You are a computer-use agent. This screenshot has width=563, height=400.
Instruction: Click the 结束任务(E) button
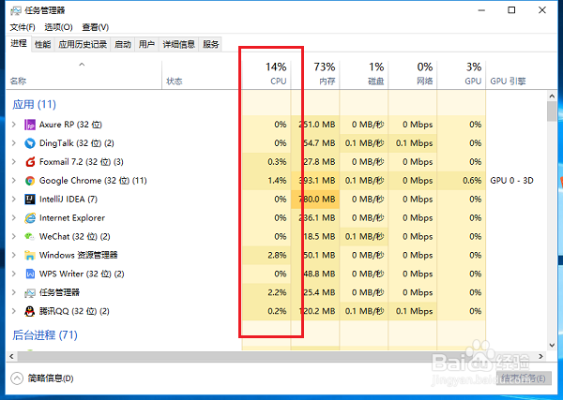524,378
